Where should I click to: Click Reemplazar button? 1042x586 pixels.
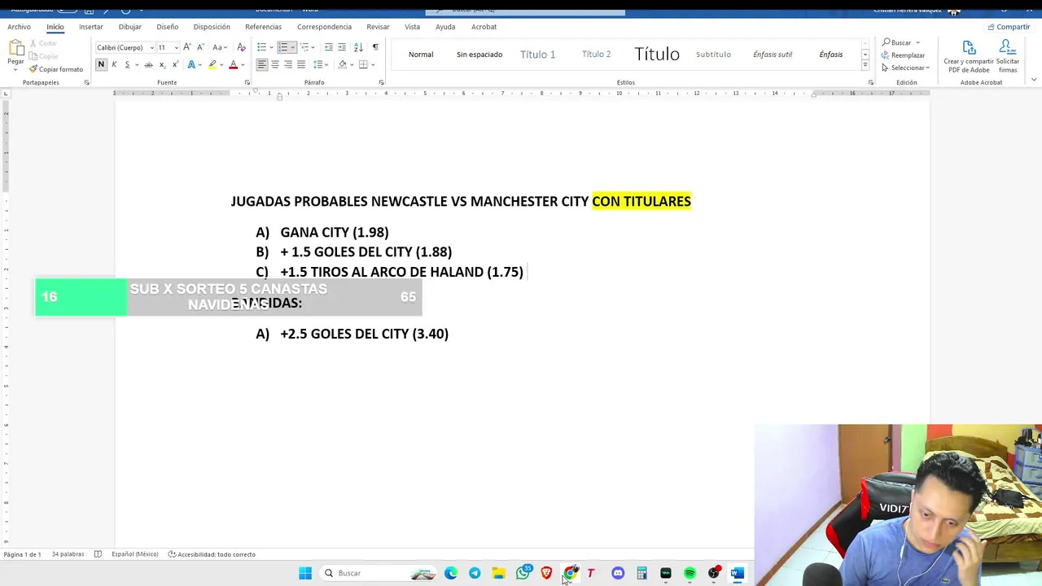[x=903, y=55]
